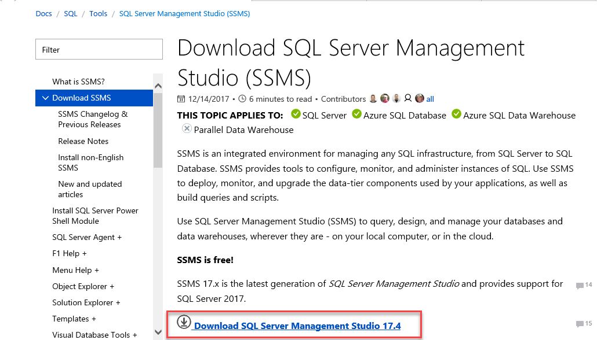Click the first contributor avatar
Screen dimensions: 597x340
coord(373,99)
